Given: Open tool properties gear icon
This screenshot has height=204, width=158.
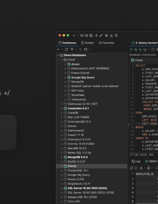Looking at the screenshot, I should click(x=106, y=36).
